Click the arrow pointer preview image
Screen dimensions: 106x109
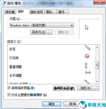point(87,27)
